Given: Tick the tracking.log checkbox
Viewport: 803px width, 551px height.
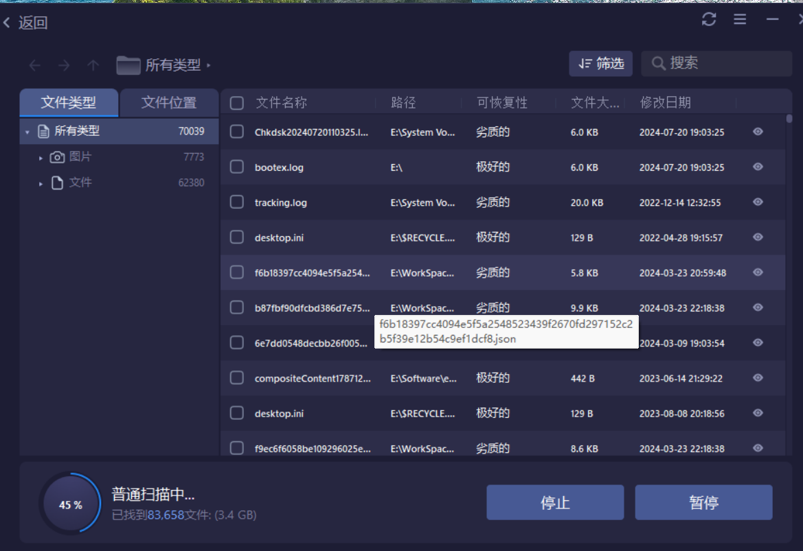Looking at the screenshot, I should (236, 202).
